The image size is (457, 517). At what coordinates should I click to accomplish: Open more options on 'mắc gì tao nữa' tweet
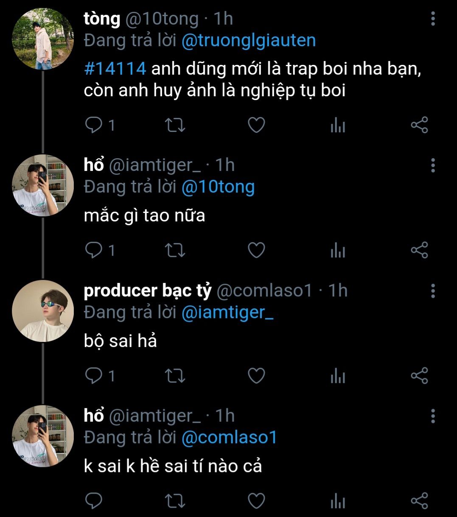click(x=433, y=165)
